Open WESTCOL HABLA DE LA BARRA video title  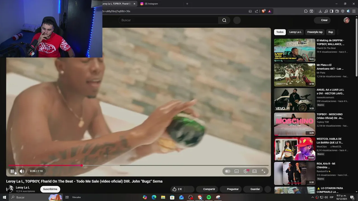330,141
